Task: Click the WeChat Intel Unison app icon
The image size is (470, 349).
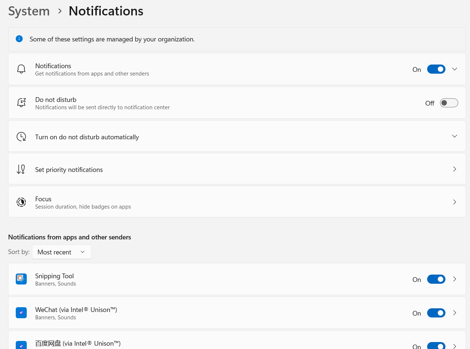Action: click(x=21, y=313)
